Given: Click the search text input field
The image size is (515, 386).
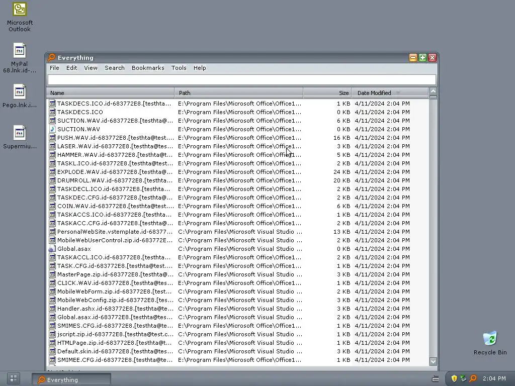Looking at the screenshot, I should (242, 80).
